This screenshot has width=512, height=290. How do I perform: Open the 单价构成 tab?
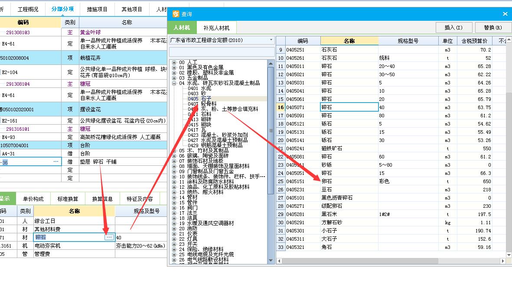point(33,199)
